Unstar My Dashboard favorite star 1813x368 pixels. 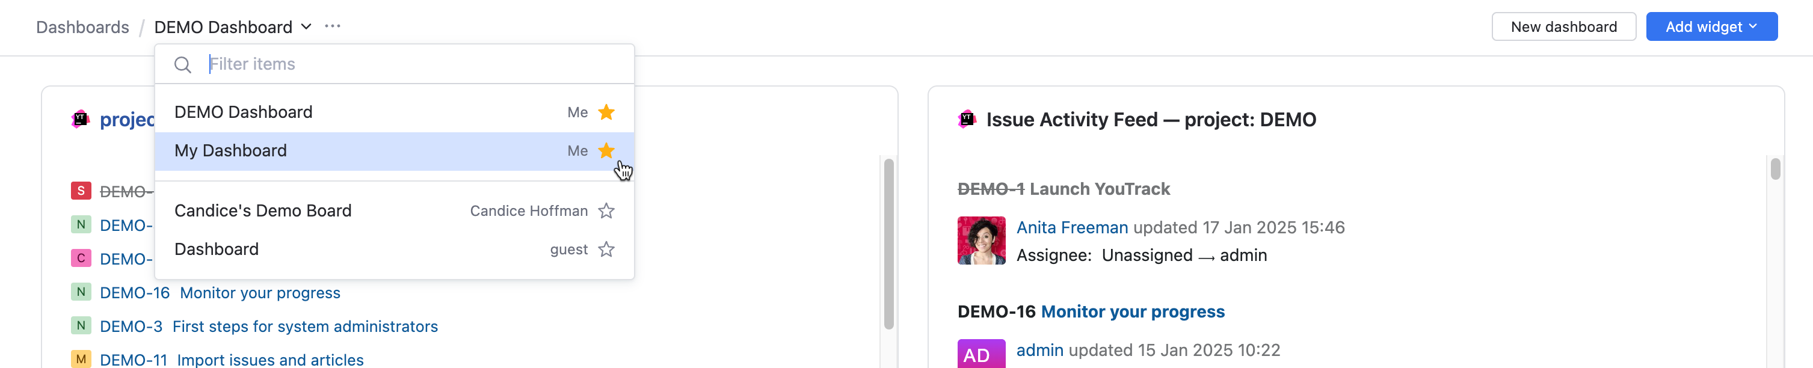point(606,150)
